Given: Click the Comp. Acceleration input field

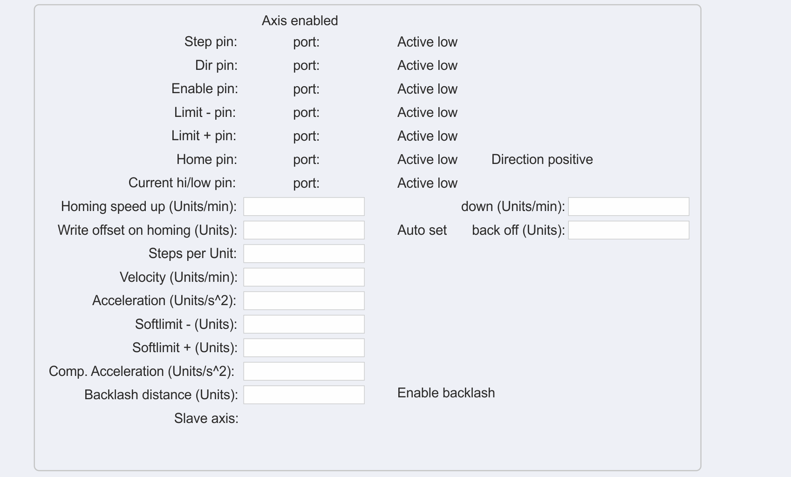Looking at the screenshot, I should [304, 371].
